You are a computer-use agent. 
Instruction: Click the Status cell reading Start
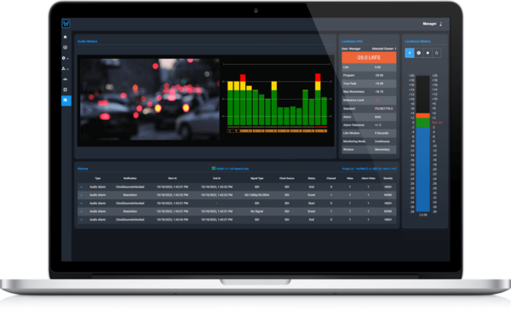coord(312,203)
